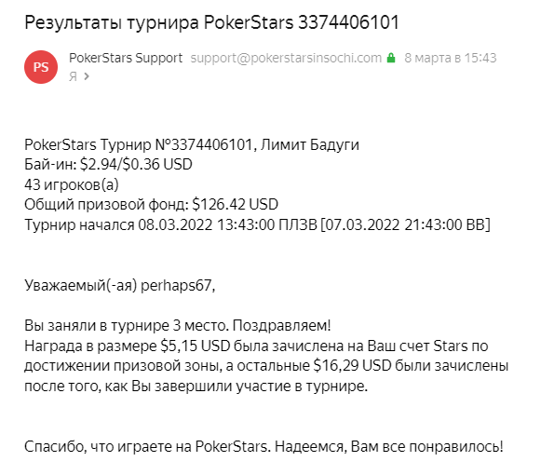554x475 pixels.
Task: Click the red PS sender avatar
Action: pyautogui.click(x=41, y=67)
